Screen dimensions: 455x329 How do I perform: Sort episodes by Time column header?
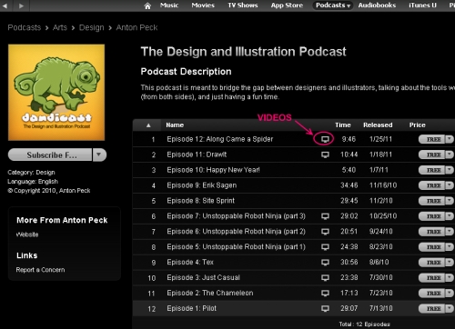(x=343, y=125)
